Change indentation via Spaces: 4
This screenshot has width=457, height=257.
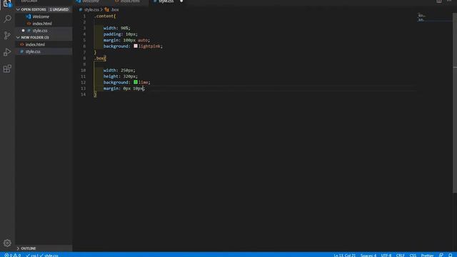pos(368,255)
